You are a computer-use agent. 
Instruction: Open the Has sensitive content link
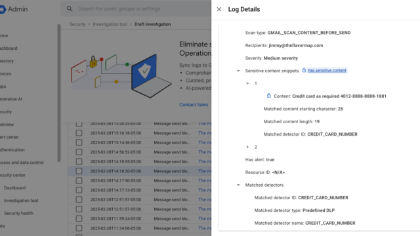327,71
